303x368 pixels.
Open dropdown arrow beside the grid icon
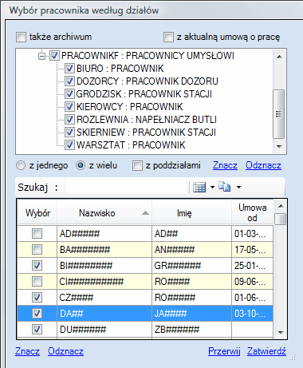coord(212,187)
